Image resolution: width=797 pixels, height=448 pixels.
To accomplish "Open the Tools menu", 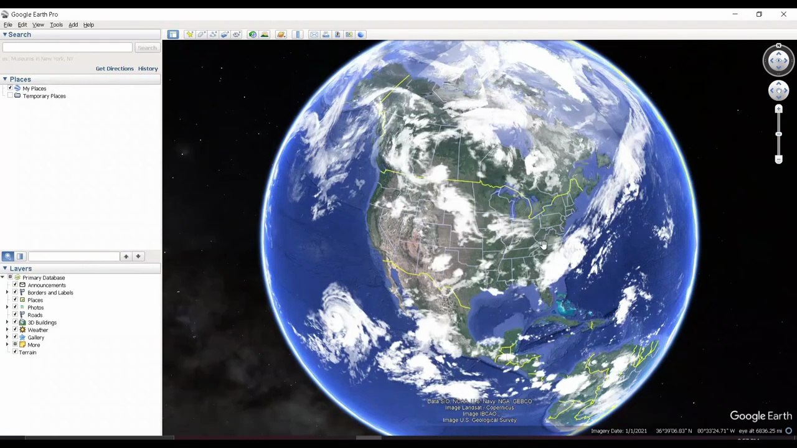I will coord(56,25).
